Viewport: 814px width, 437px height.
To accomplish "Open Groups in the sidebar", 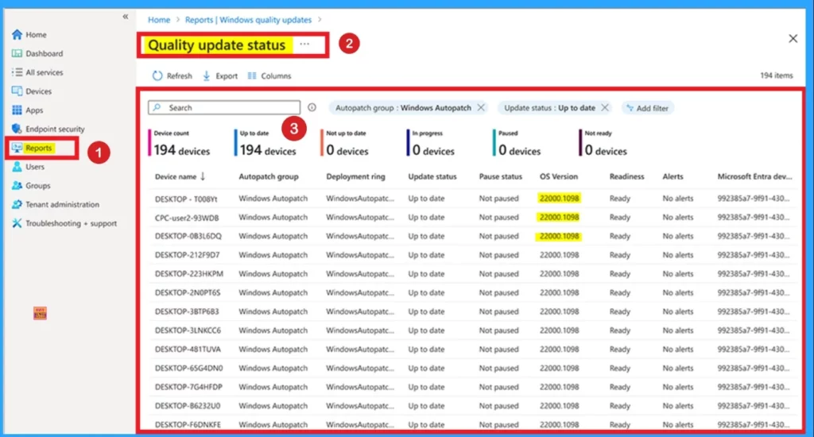I will coord(38,185).
